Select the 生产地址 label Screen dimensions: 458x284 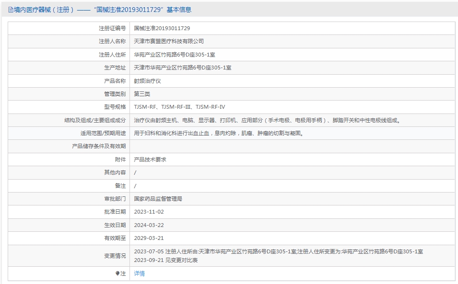pos(115,68)
